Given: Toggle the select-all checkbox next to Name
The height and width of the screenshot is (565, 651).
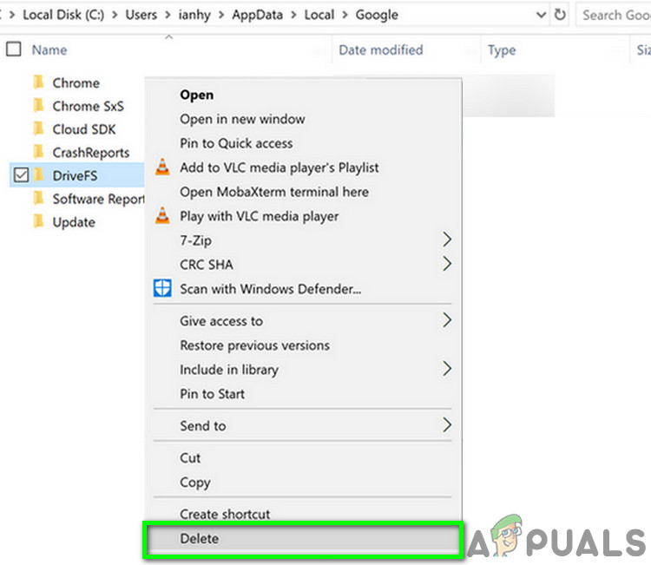Looking at the screenshot, I should [14, 49].
